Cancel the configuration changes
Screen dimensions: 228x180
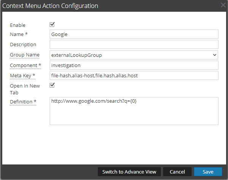tap(177, 172)
